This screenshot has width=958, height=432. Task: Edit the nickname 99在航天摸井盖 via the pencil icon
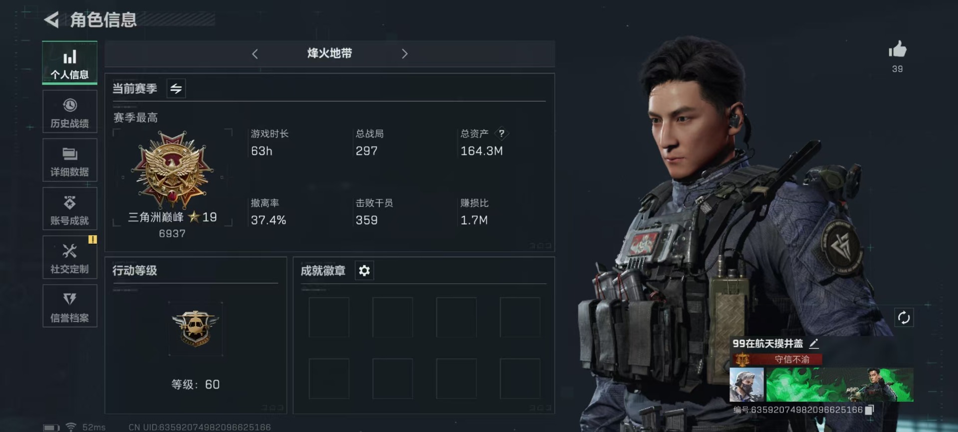tap(814, 343)
